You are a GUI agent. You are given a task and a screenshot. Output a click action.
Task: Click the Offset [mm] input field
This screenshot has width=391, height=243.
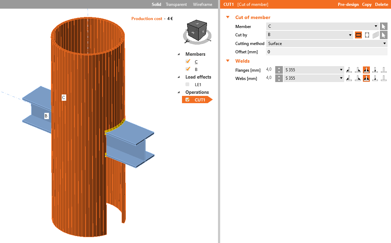(326, 52)
